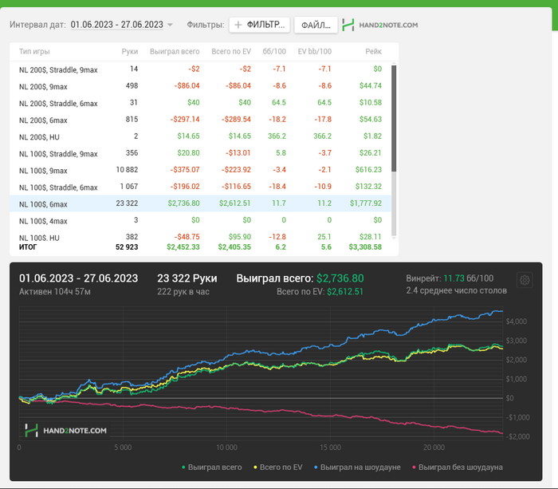Click the Hand2Note watermark on the graph
Image resolution: width=558 pixels, height=489 pixels.
click(x=65, y=430)
